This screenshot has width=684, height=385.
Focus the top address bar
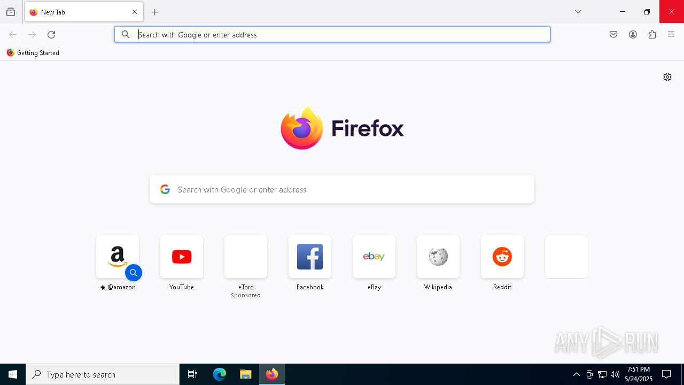pyautogui.click(x=332, y=34)
